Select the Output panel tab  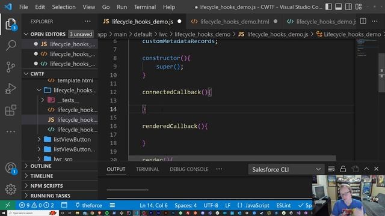[x=115, y=169]
